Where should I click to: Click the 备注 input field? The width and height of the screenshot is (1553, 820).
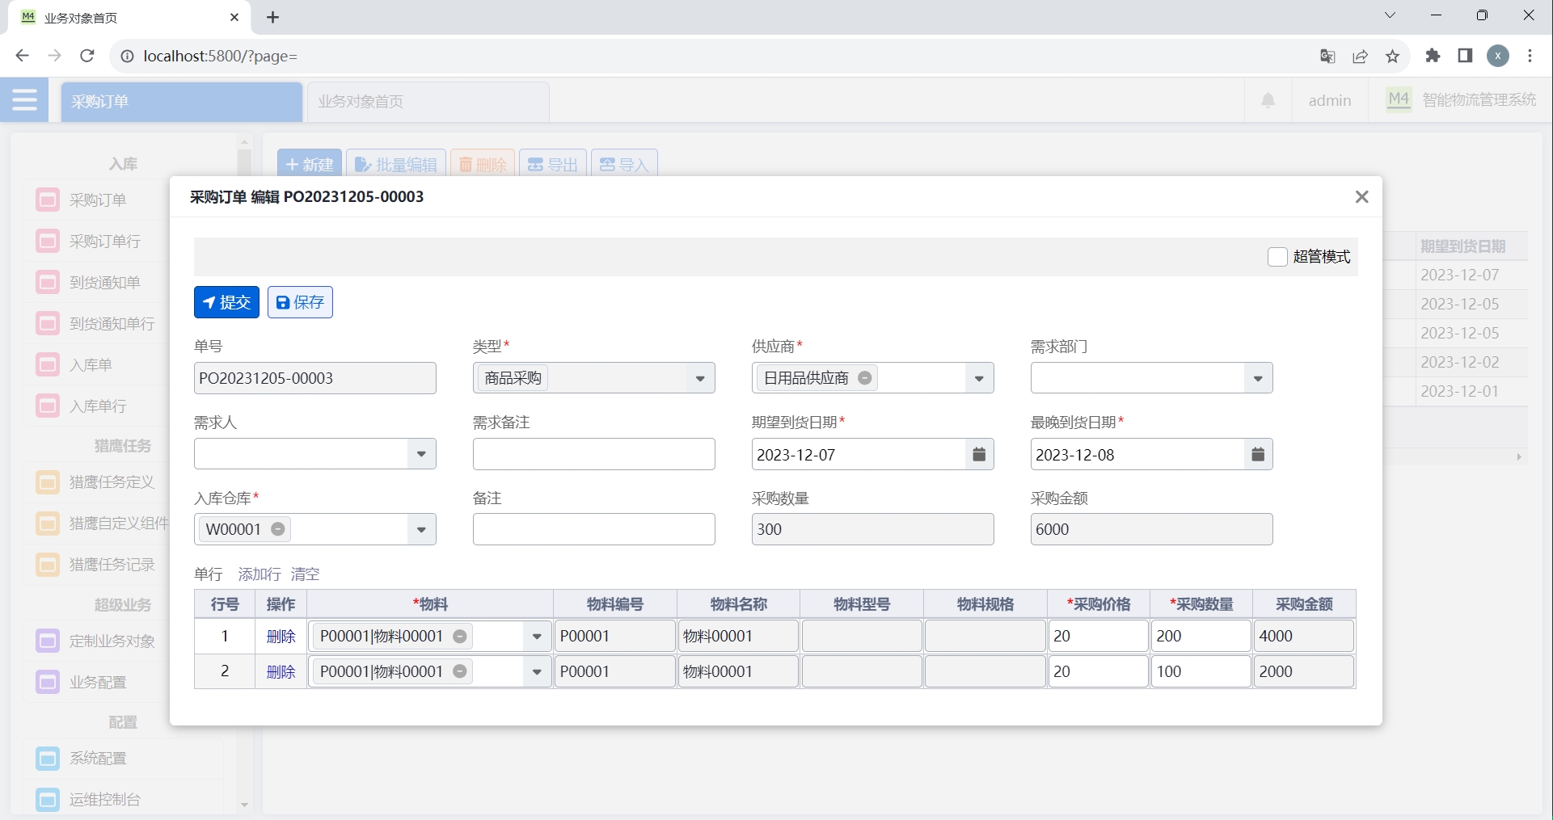(594, 529)
